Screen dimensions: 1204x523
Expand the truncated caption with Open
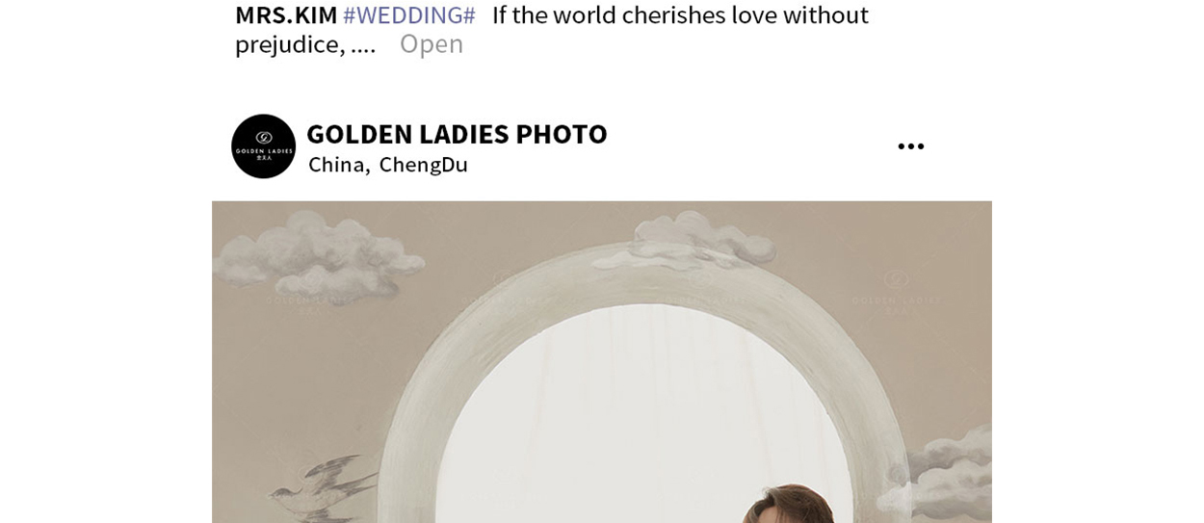tap(432, 43)
